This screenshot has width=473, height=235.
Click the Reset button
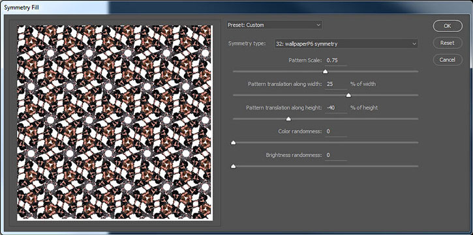pyautogui.click(x=448, y=43)
